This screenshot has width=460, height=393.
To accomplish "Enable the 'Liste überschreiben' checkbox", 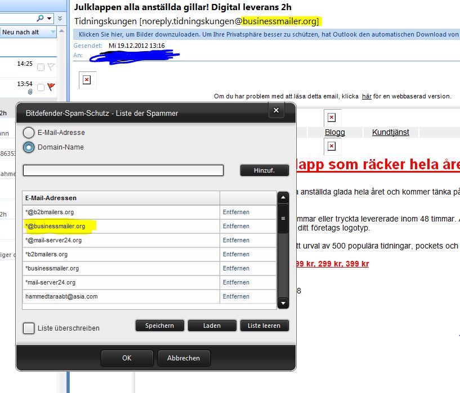I will coord(29,328).
